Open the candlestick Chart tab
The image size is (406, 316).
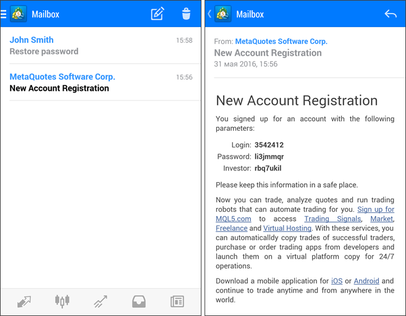[x=62, y=301]
